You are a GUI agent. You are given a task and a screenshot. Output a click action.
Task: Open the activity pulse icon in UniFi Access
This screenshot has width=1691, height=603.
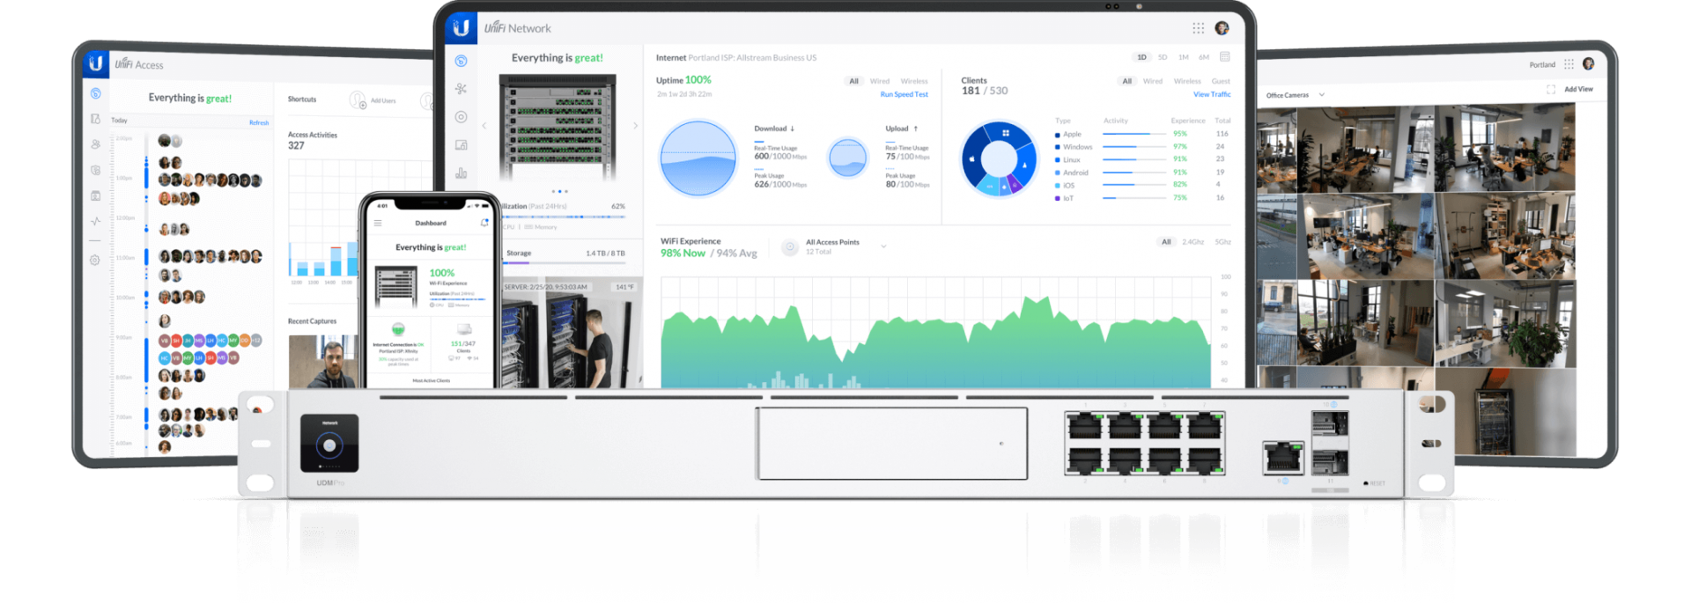click(95, 221)
